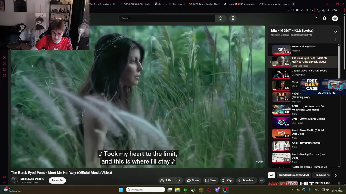Open the AI assistant button in toolbar
The image size is (346, 194).
335,10
